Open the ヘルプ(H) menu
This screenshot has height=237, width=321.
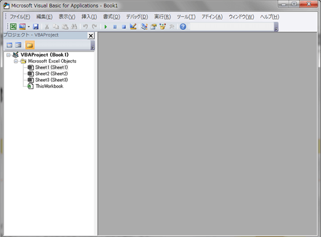pyautogui.click(x=269, y=17)
